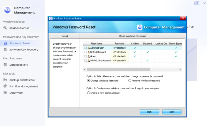Click the table's left scroll arrow

[85, 69]
